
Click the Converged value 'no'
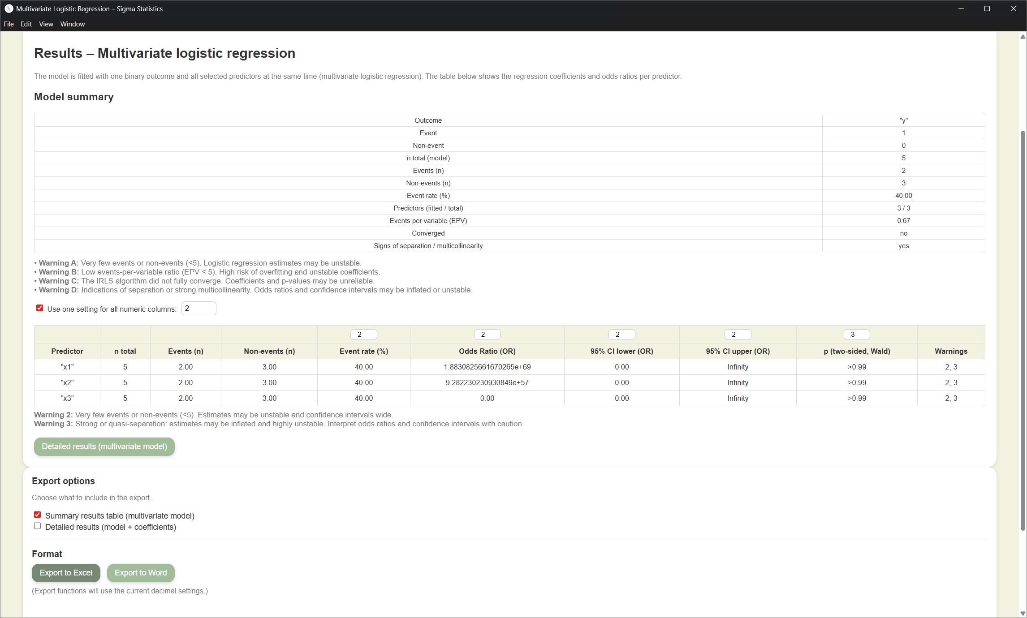903,233
